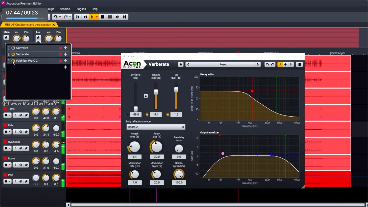Remove Verberate with its red X icon

click(60, 54)
